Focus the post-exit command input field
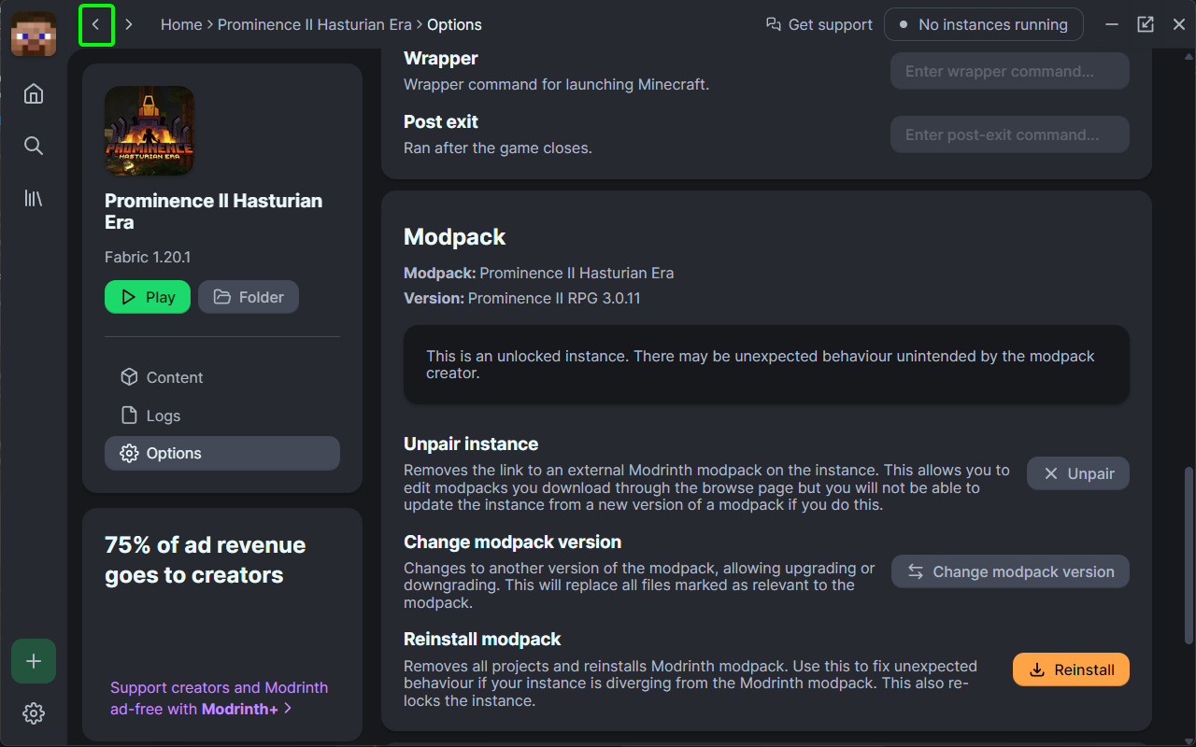Image resolution: width=1196 pixels, height=747 pixels. click(x=1010, y=134)
